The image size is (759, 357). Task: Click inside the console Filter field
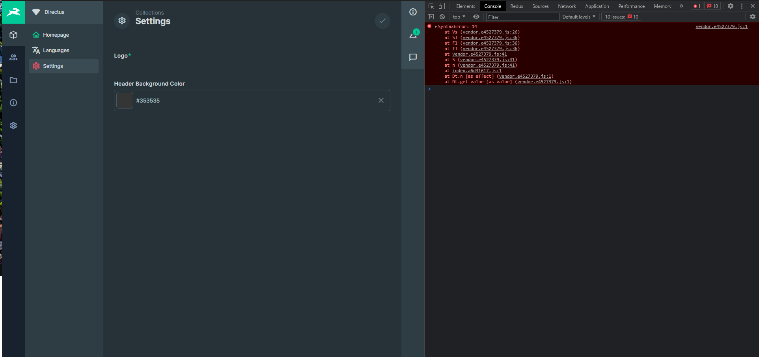pyautogui.click(x=522, y=17)
